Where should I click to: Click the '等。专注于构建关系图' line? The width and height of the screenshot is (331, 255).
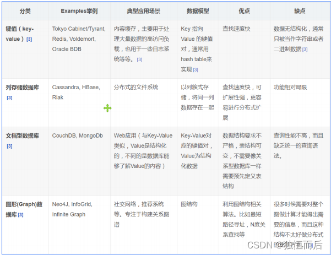(x=142, y=214)
